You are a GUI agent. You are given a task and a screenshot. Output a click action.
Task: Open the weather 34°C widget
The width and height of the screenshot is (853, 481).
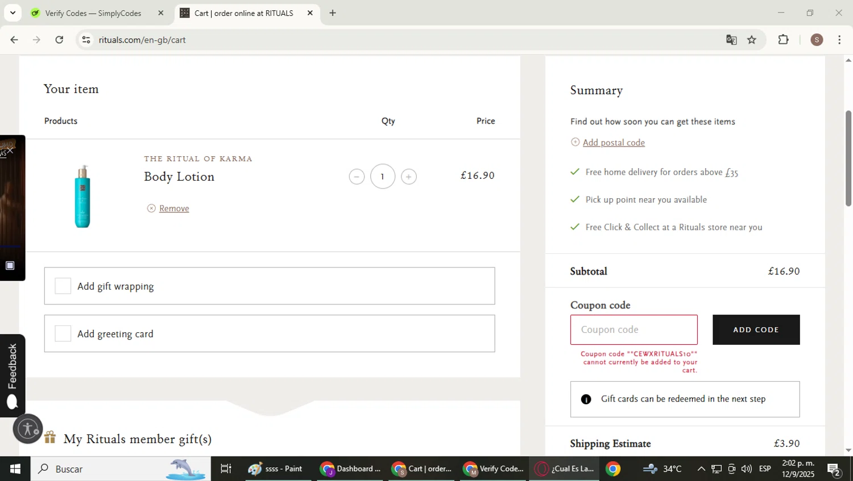tap(662, 469)
